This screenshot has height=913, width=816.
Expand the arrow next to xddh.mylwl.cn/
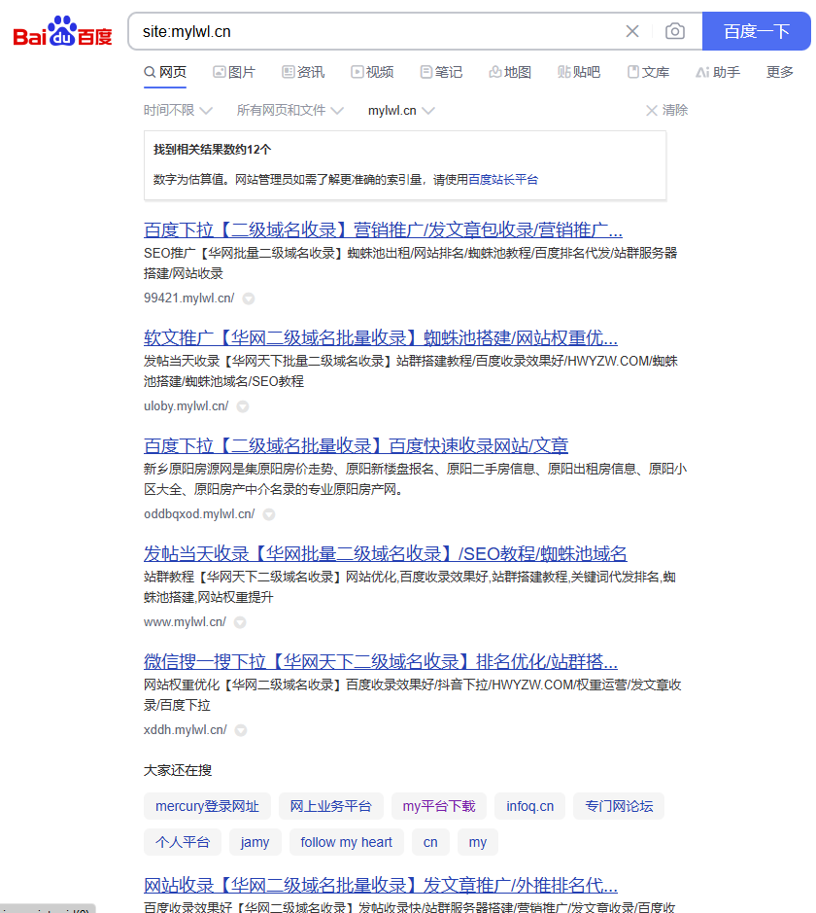[x=241, y=730]
